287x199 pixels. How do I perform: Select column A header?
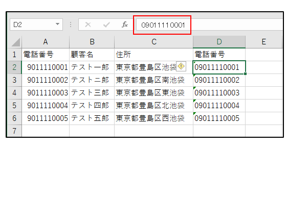tap(46, 42)
